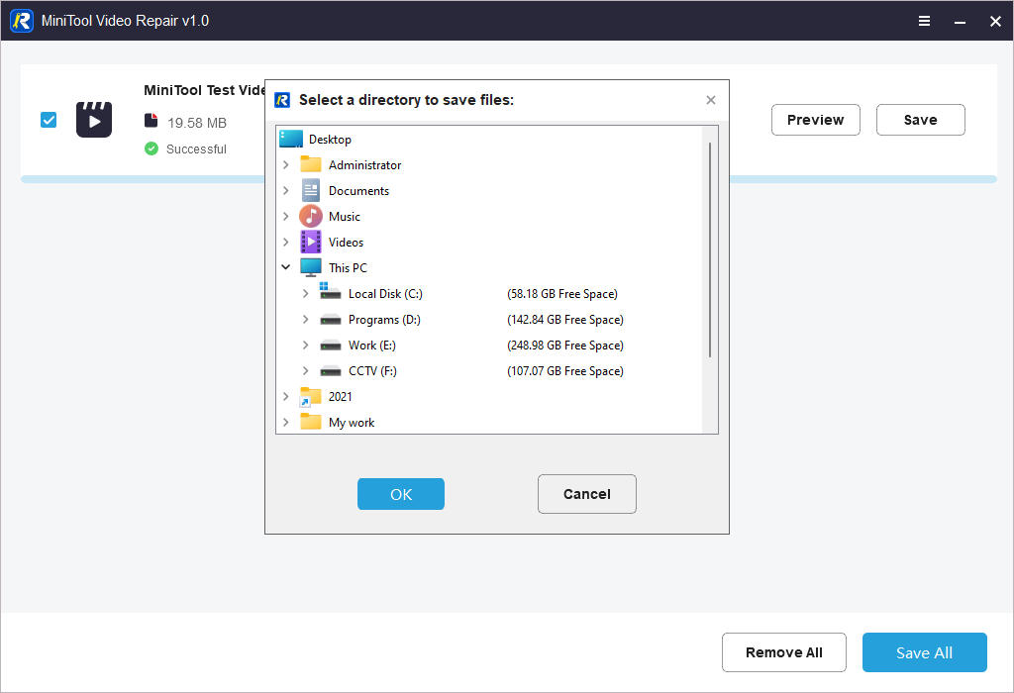Click Cancel in the save dialog
This screenshot has height=693, width=1014.
(x=586, y=494)
